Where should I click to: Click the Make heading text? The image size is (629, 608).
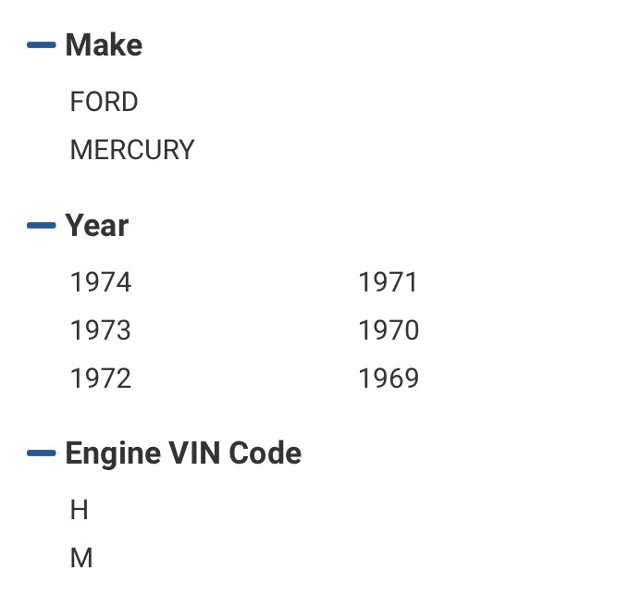click(104, 44)
